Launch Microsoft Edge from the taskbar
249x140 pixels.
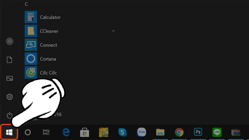point(66,132)
